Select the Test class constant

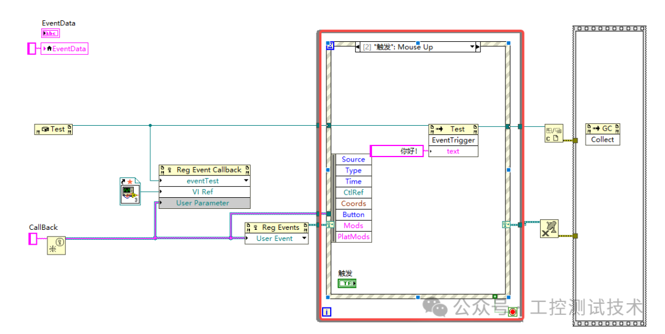click(54, 129)
